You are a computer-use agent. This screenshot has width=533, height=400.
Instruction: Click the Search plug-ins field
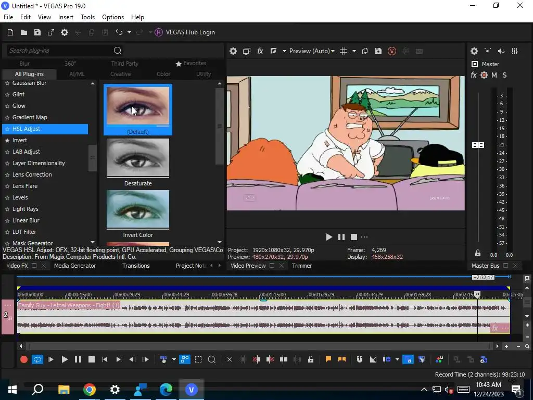(59, 51)
